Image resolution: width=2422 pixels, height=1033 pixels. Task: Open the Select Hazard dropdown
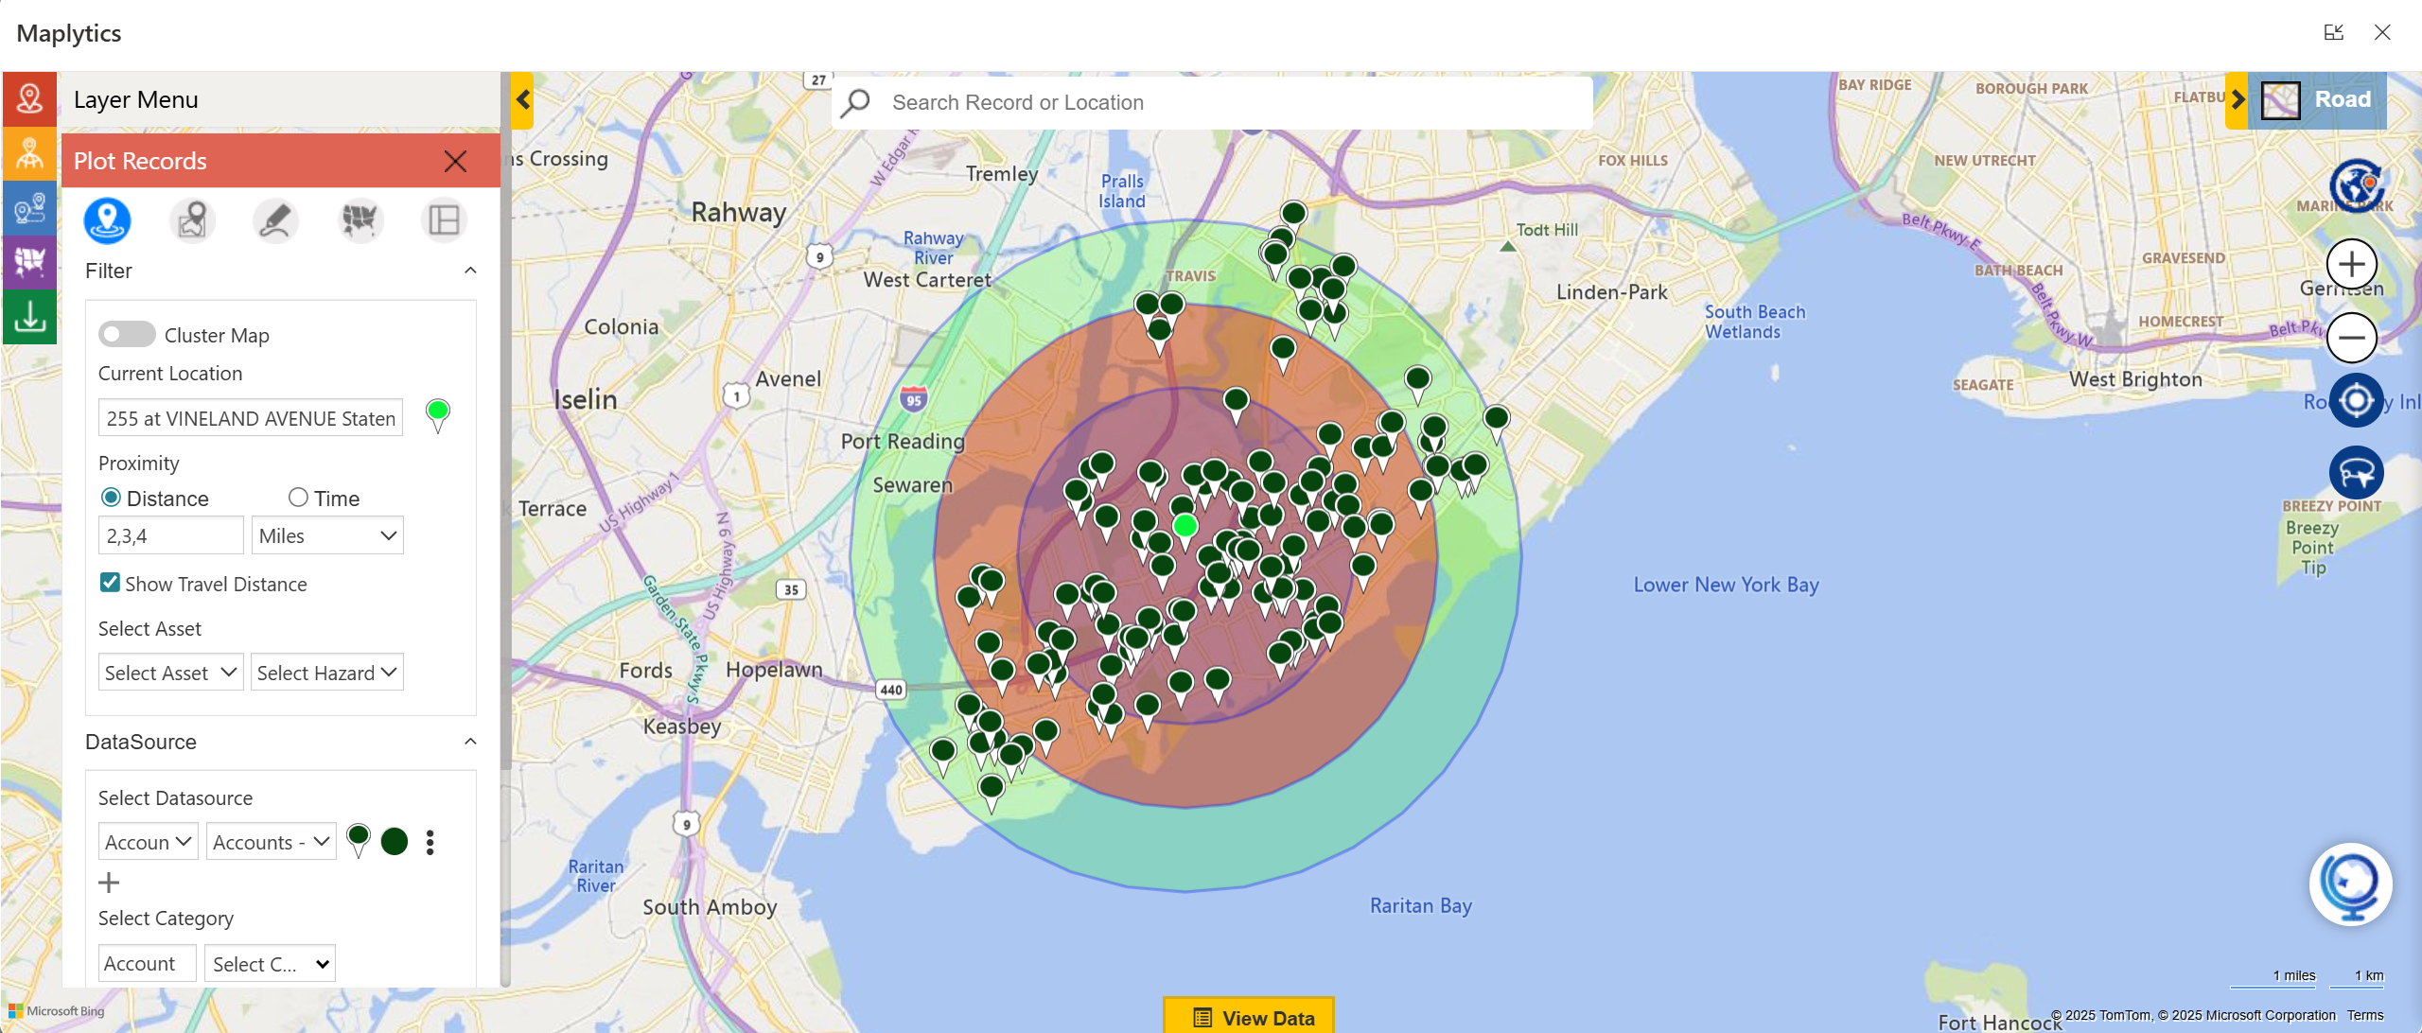point(326,673)
